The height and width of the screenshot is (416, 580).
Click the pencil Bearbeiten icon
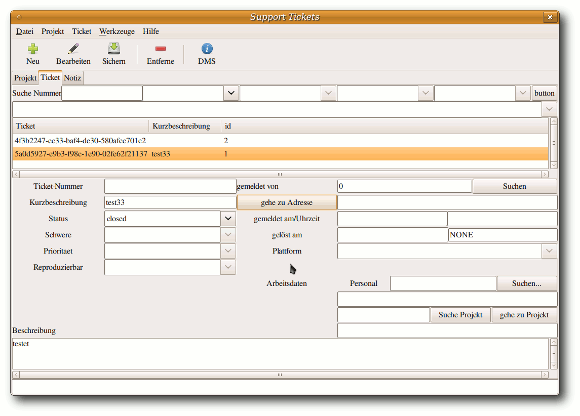[73, 49]
